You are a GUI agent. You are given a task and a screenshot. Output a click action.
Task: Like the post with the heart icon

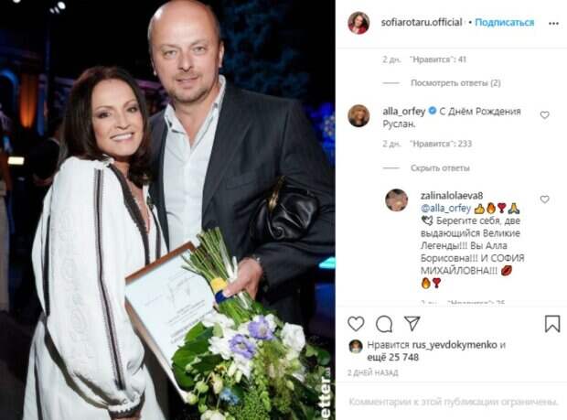coord(356,324)
